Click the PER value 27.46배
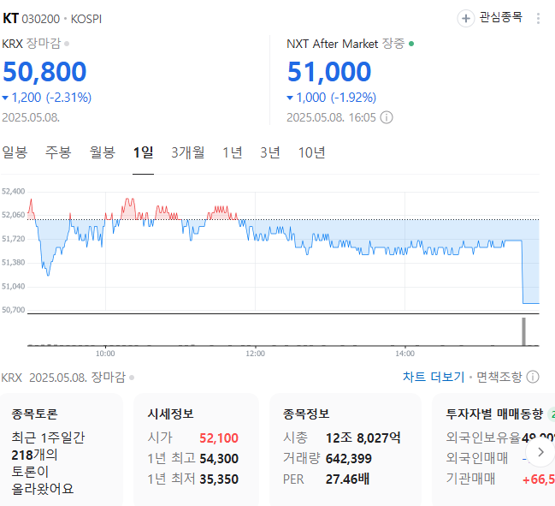Image resolution: width=555 pixels, height=506 pixels. coord(347,479)
